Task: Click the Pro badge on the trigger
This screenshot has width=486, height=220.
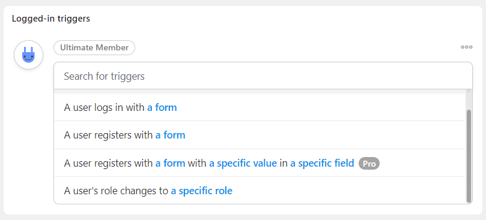Action: tap(369, 164)
